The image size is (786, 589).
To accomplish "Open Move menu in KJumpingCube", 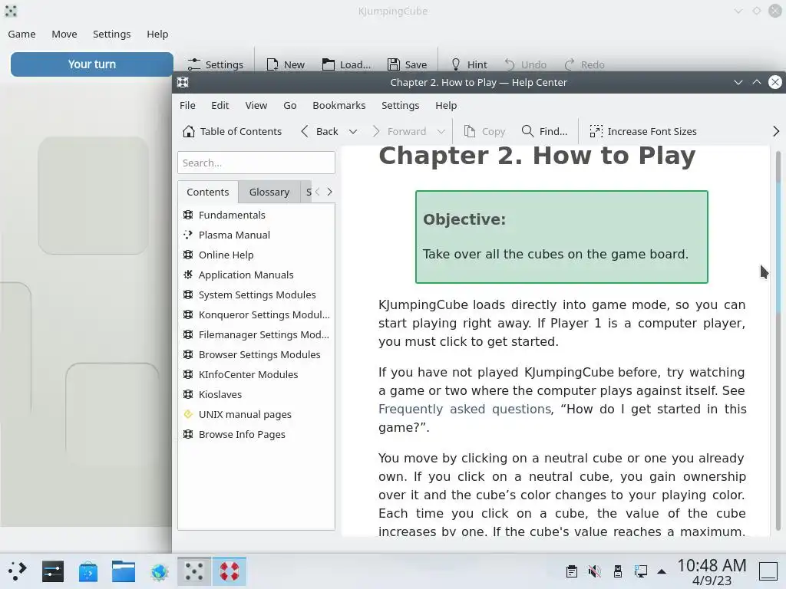I will 64,34.
